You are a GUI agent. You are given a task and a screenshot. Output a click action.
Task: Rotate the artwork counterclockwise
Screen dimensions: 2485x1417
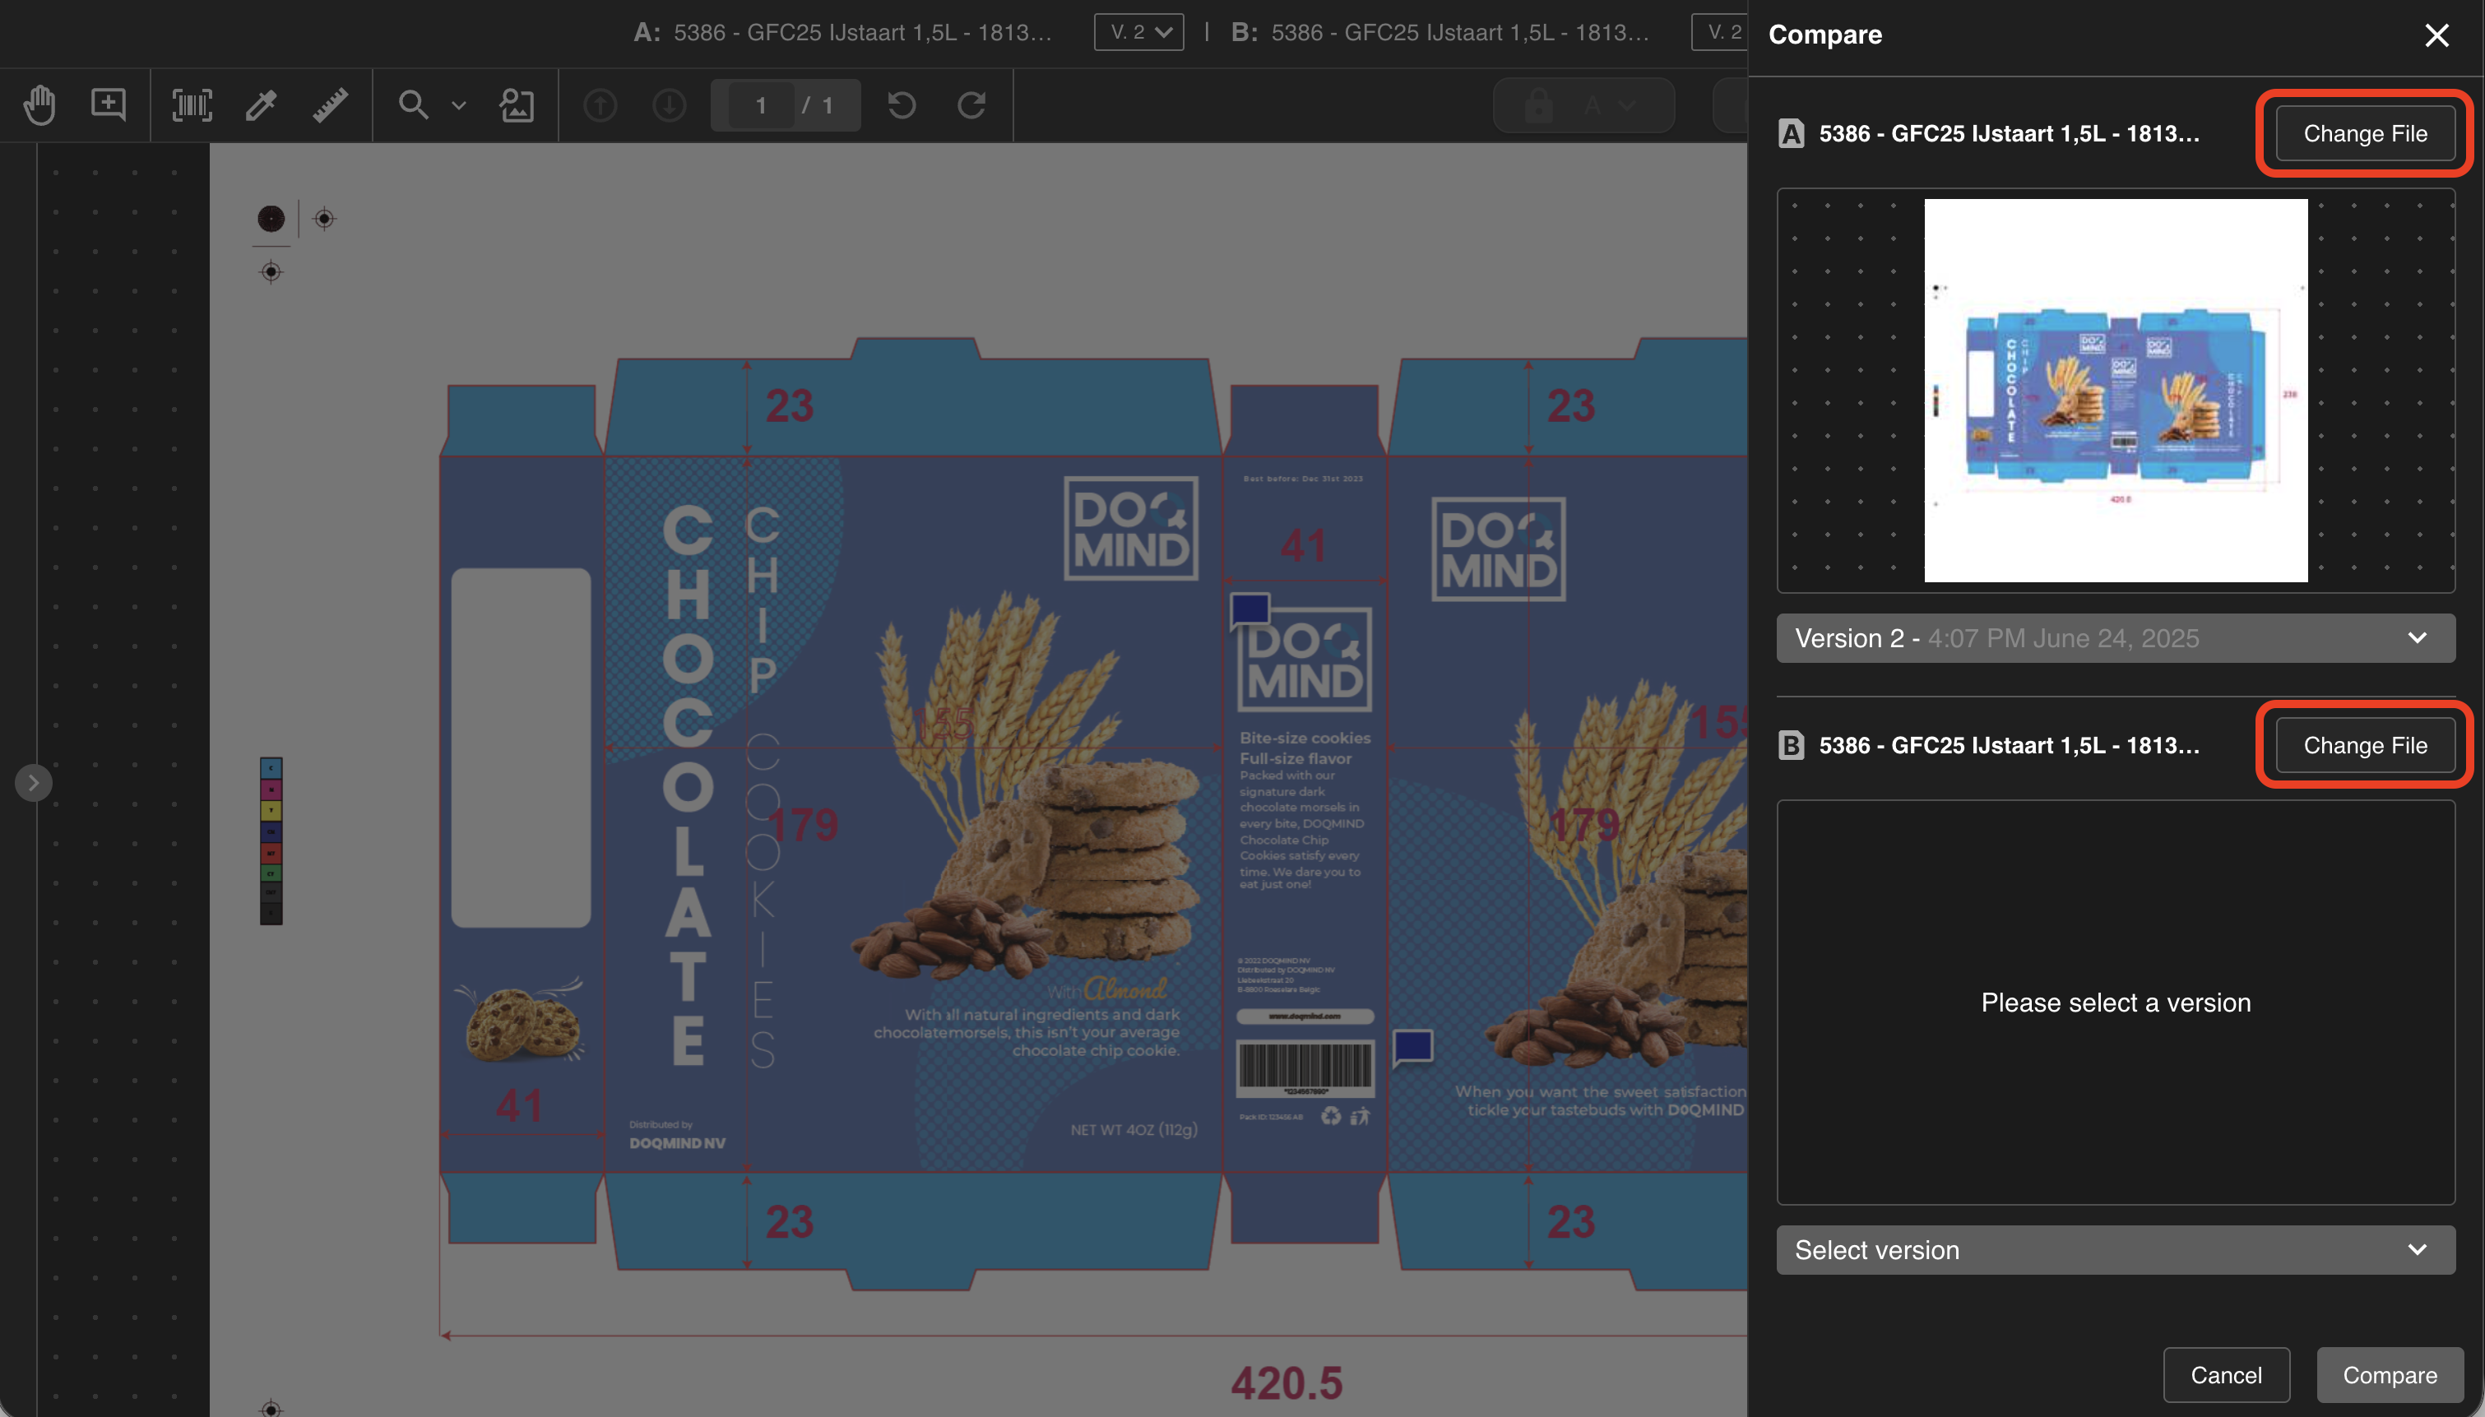point(902,105)
